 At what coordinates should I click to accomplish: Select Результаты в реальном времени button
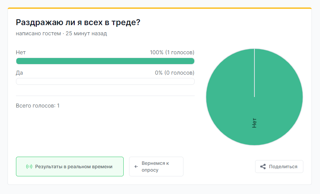pyautogui.click(x=70, y=167)
